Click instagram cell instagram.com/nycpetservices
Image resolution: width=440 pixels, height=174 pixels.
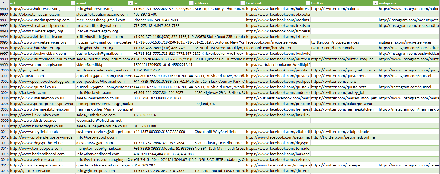[409, 42]
